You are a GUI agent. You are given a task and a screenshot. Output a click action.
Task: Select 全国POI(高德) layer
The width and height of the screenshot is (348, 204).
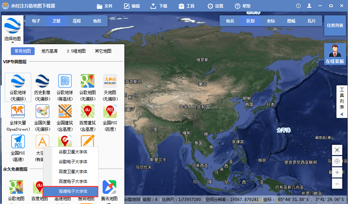pyautogui.click(x=18, y=148)
